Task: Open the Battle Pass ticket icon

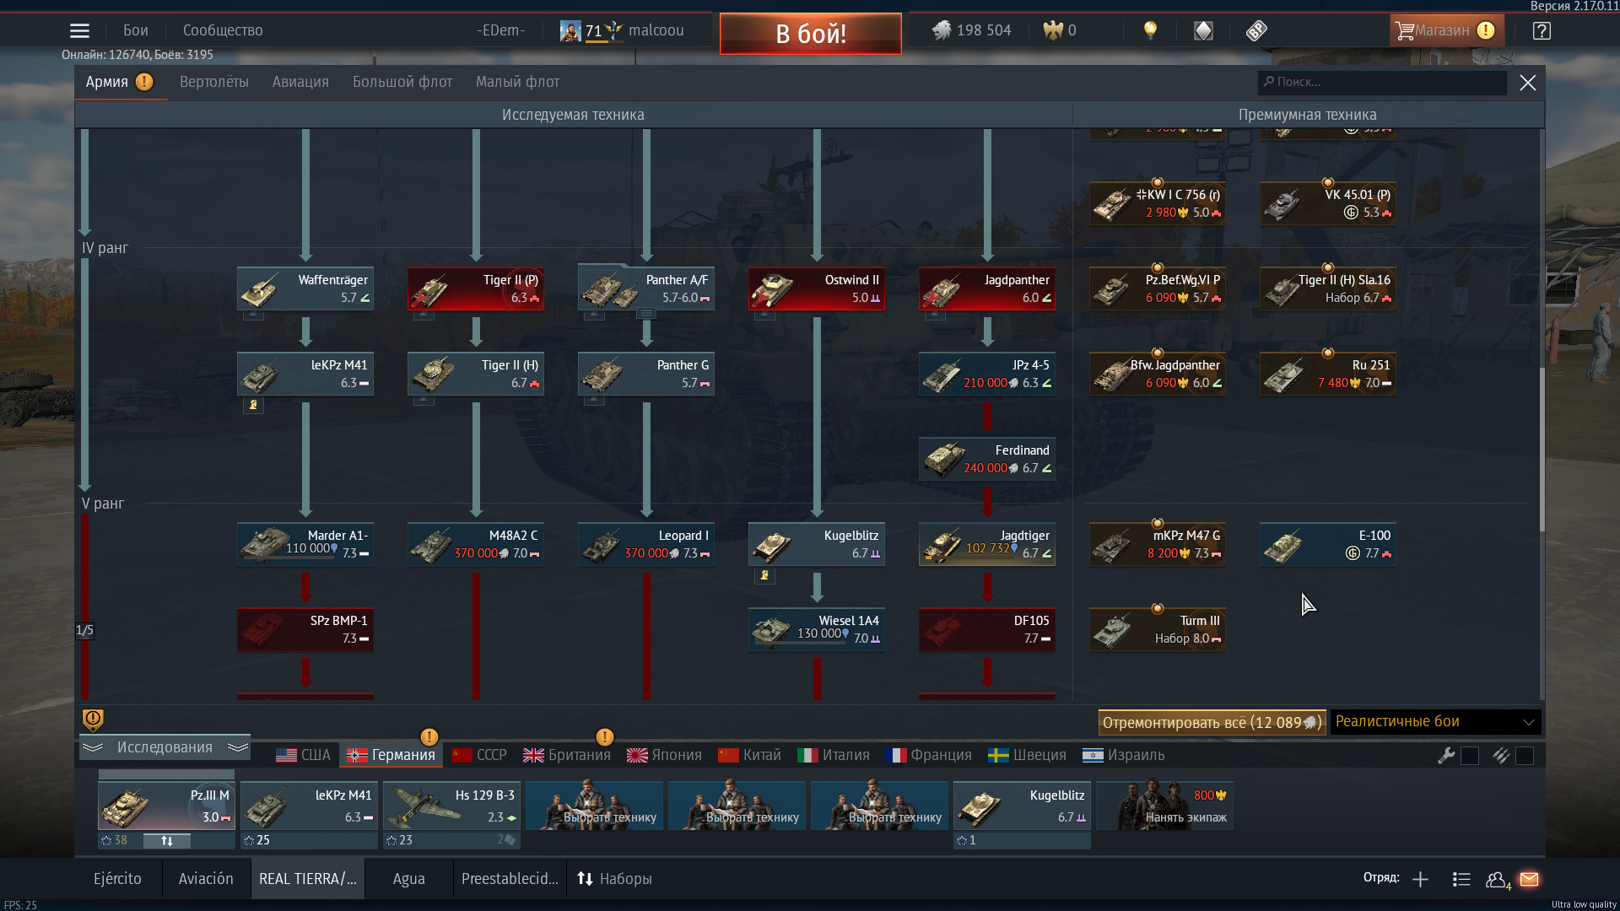Action: 1256,31
